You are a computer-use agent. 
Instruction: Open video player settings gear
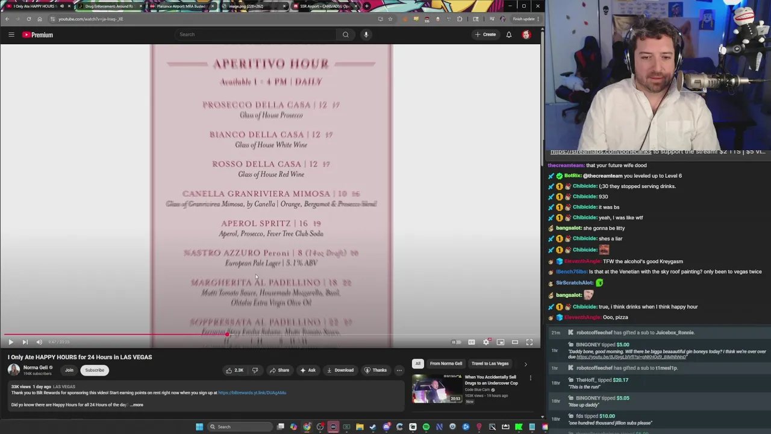coord(486,342)
